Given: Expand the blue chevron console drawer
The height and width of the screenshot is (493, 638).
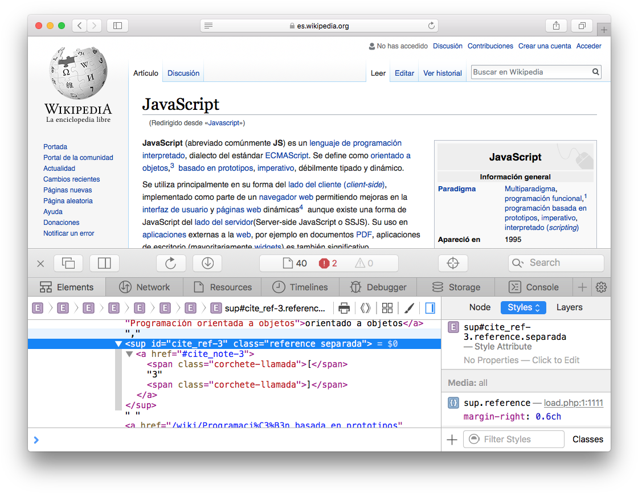Looking at the screenshot, I should click(x=36, y=439).
